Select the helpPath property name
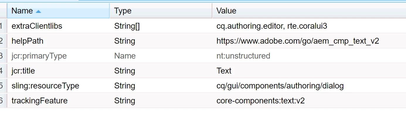Screen dimensions: 406x128 [28, 41]
